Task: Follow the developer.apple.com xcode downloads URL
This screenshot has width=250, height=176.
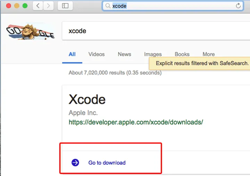Action: tap(136, 122)
